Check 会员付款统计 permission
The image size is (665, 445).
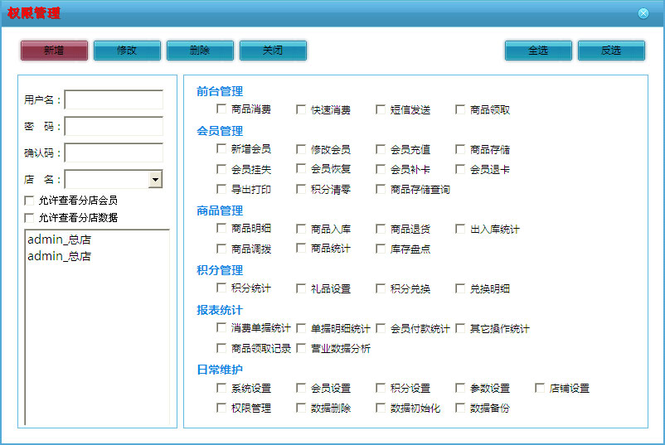[x=381, y=328]
